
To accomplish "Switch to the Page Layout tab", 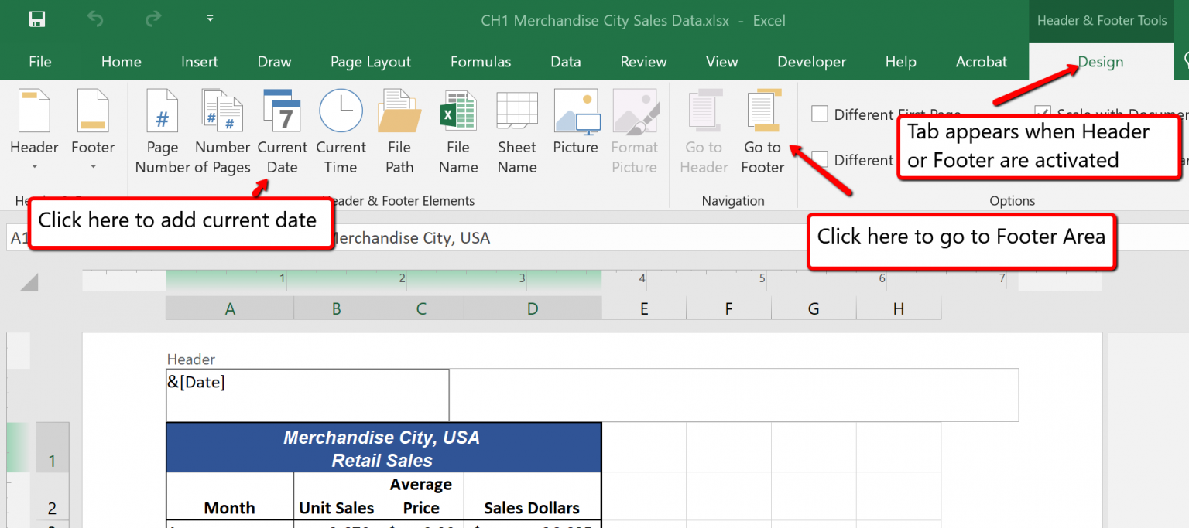I will click(x=370, y=62).
